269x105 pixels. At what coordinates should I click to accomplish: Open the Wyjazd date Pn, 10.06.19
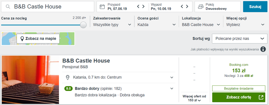(161, 7)
